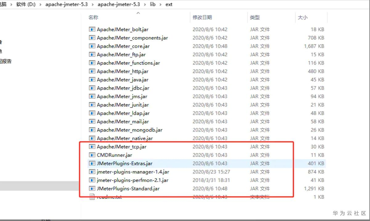
Task: Click the CMDRunner.jar file icon
Action: 92,155
